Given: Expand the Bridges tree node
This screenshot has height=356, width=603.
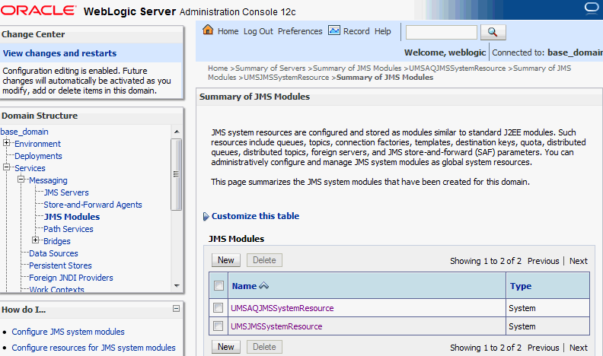Looking at the screenshot, I should tap(35, 240).
